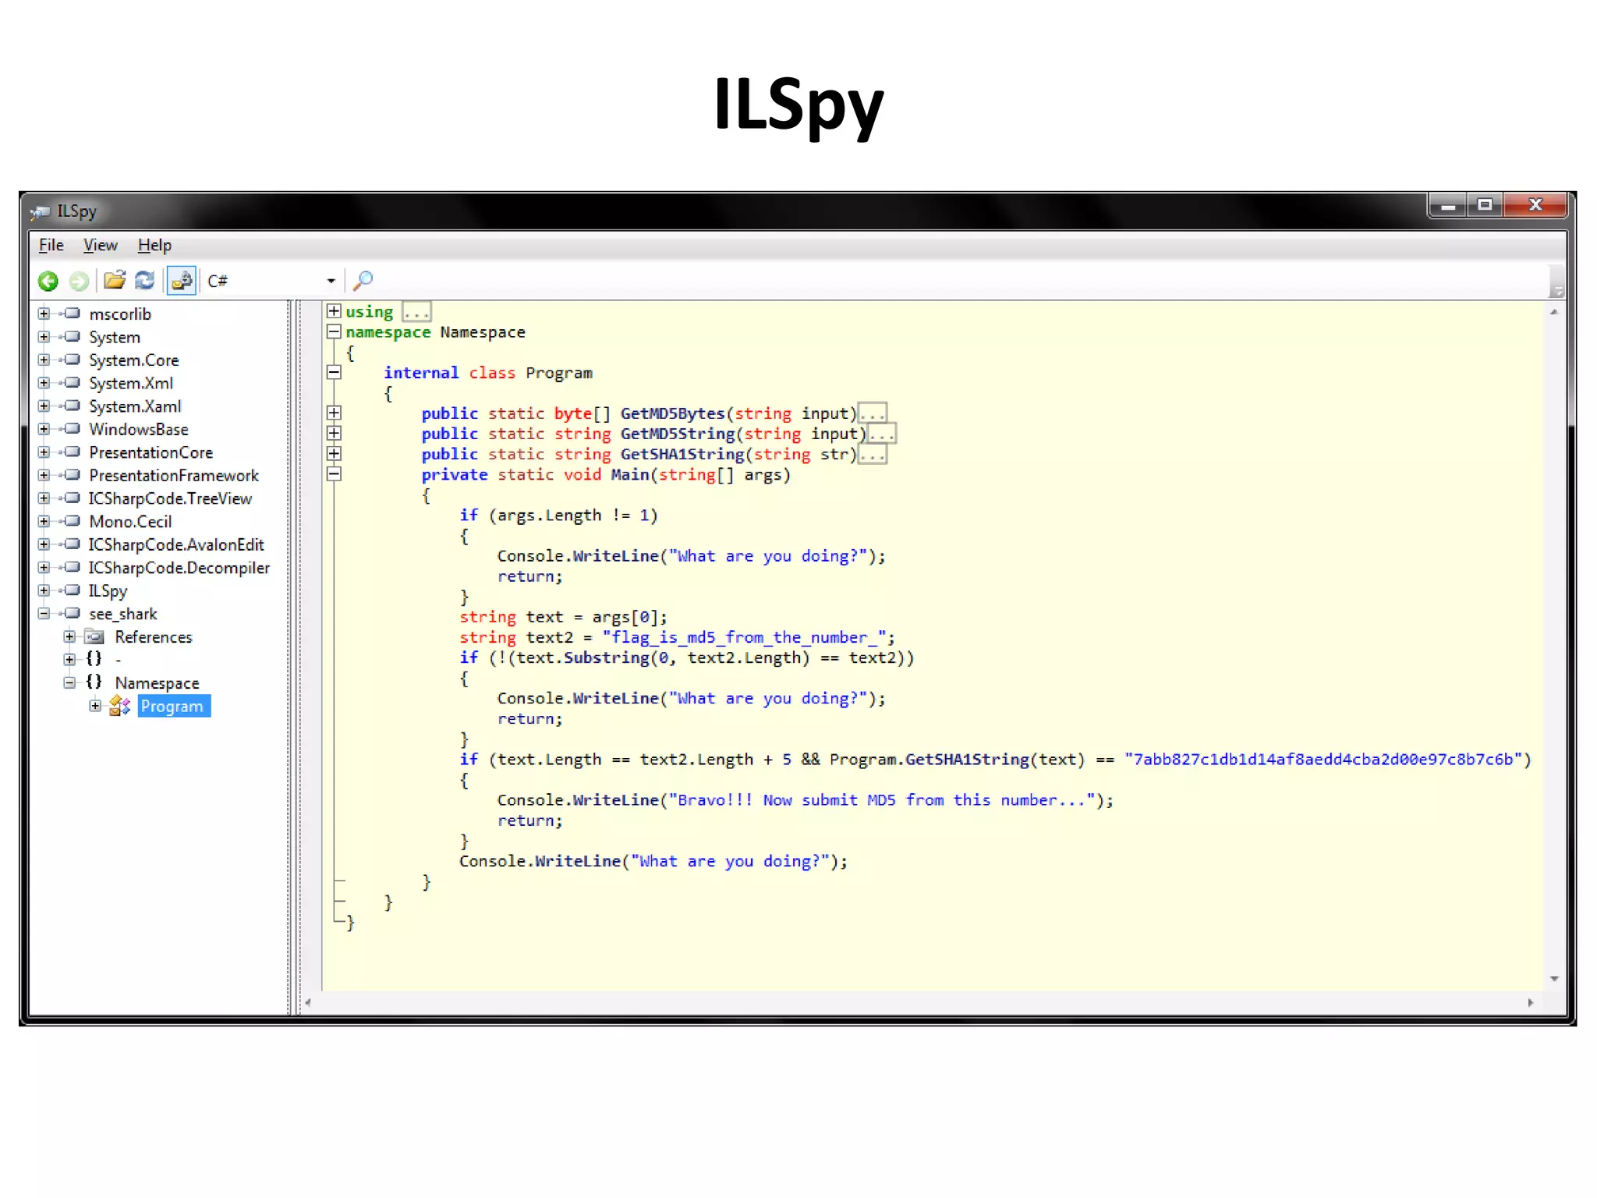Click the Forward navigation arrow icon
Screen dimensions: 1597x1198
79,281
